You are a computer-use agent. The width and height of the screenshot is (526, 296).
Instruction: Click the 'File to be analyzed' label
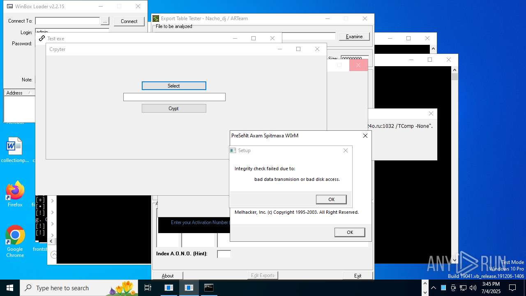[x=174, y=26]
